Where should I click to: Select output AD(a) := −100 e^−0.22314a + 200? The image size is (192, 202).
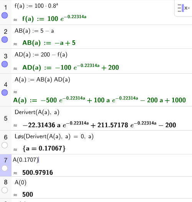click(x=71, y=67)
